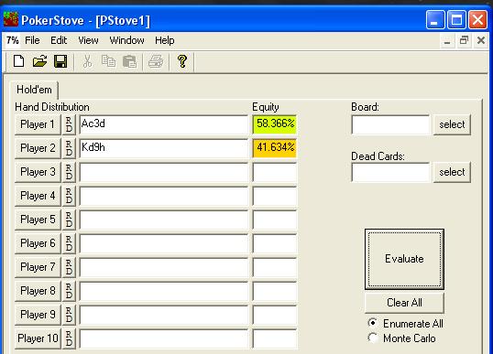Click the Player 3 button
Viewport: 493px width, 354px height.
[38, 172]
